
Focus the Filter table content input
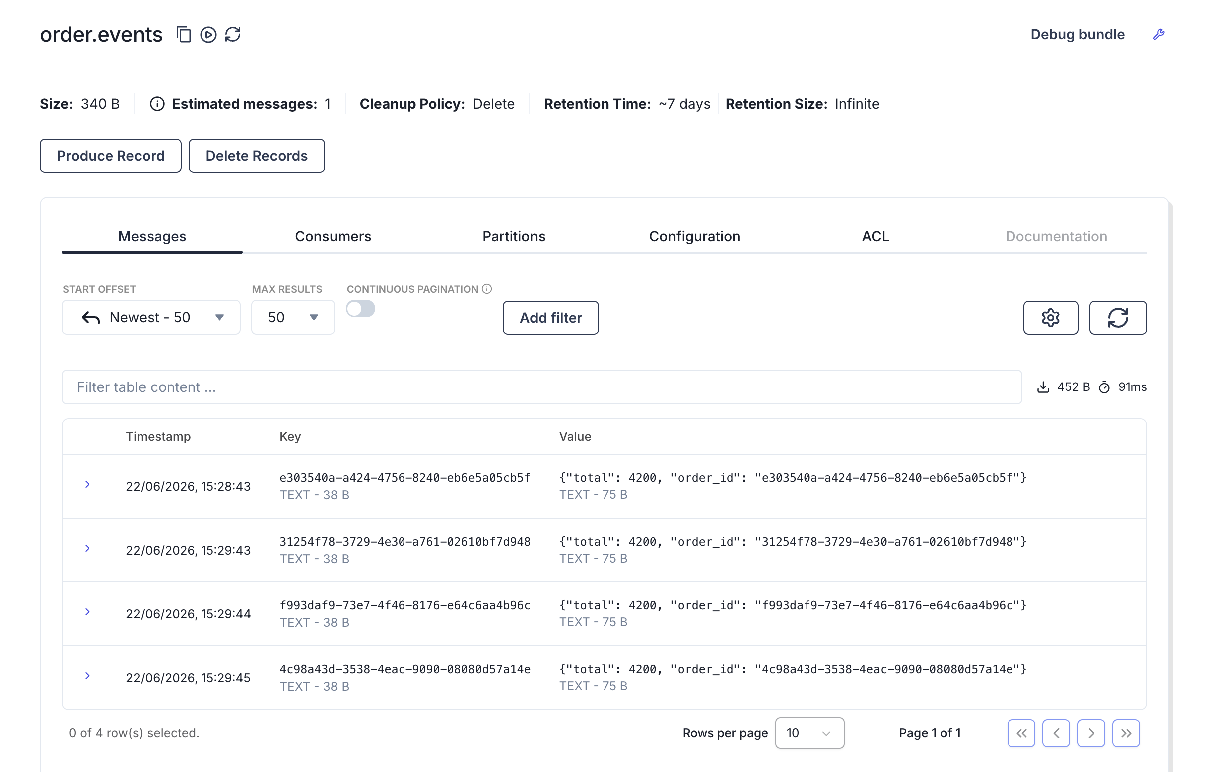(542, 387)
